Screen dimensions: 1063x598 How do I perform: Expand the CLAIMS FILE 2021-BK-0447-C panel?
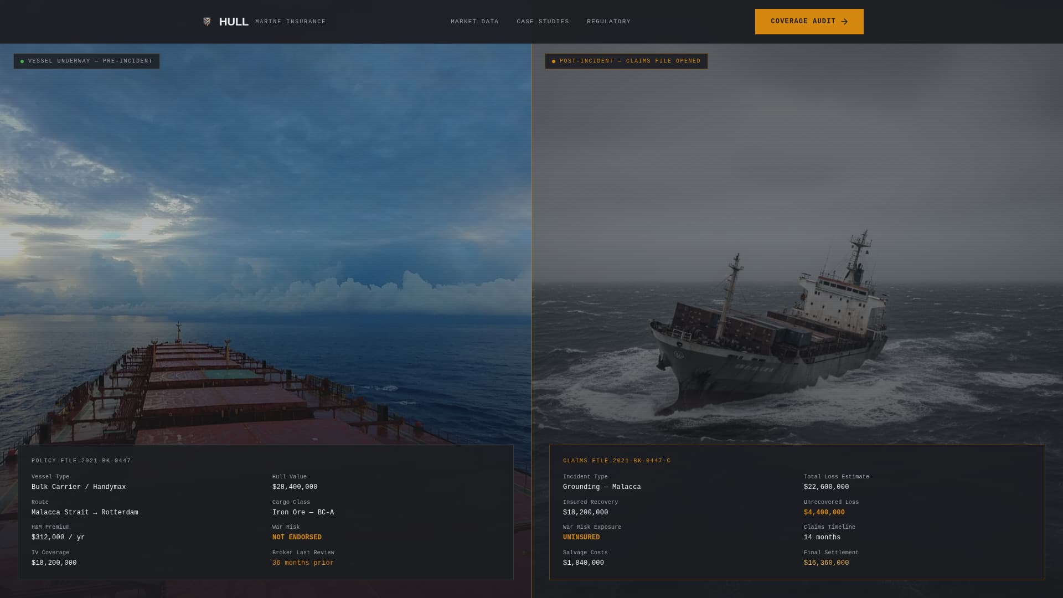tap(616, 460)
